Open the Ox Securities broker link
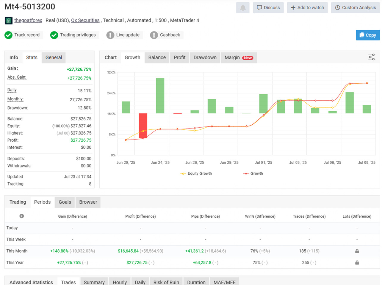Screen dimensions: 382x285 [85, 20]
